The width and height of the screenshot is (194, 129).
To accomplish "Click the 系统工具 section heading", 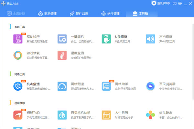I will pyautogui.click(x=19, y=27).
